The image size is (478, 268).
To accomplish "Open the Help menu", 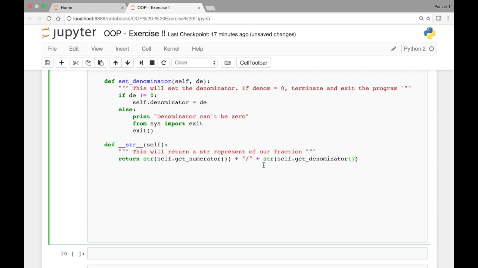I will click(x=198, y=49).
